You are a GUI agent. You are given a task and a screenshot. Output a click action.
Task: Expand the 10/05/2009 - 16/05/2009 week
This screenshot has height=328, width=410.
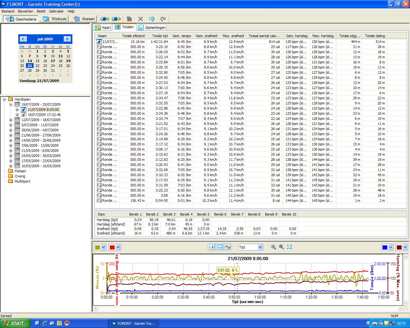click(11, 166)
